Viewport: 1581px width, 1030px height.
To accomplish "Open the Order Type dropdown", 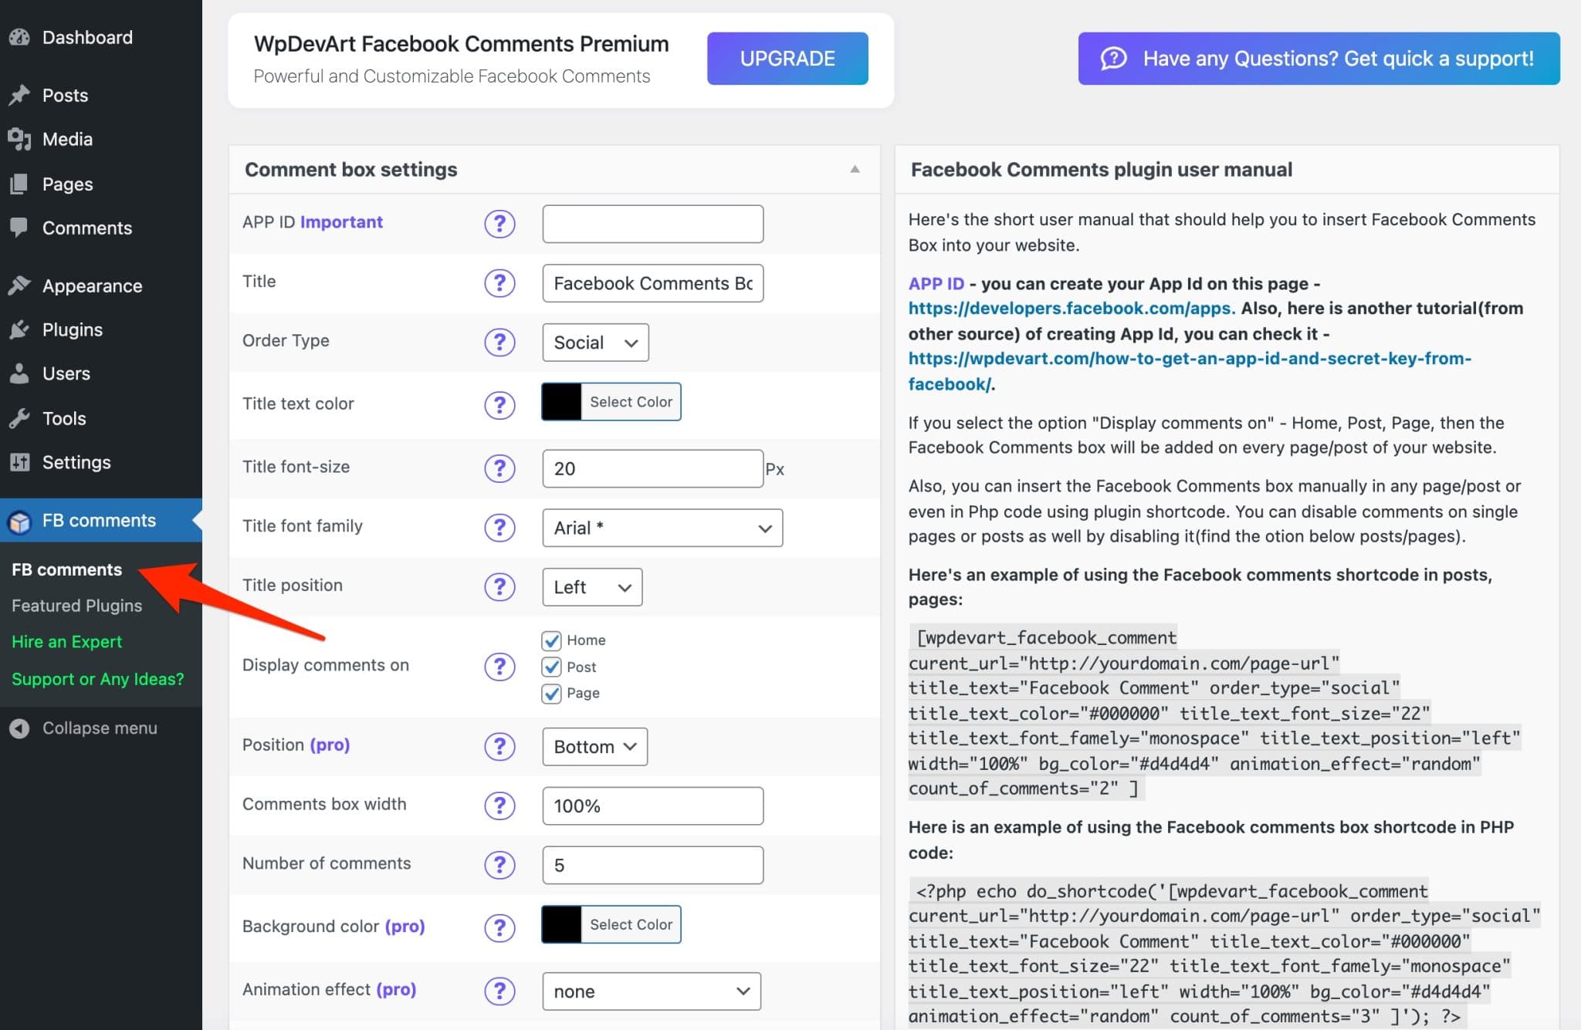I will pos(594,342).
